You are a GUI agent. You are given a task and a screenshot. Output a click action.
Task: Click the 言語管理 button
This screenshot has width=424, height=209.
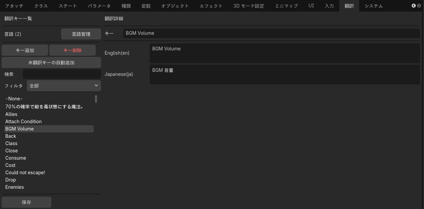click(81, 34)
